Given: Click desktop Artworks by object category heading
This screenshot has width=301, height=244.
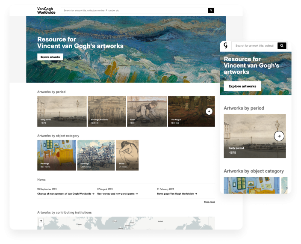Looking at the screenshot, I should point(58,136).
